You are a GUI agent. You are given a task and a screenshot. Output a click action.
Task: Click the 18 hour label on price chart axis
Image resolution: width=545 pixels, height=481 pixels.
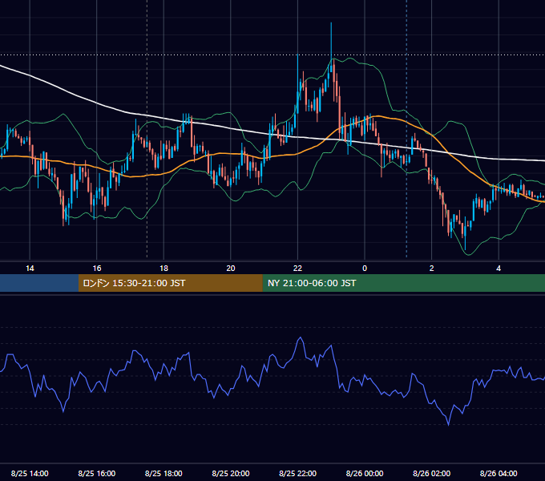pyautogui.click(x=163, y=269)
